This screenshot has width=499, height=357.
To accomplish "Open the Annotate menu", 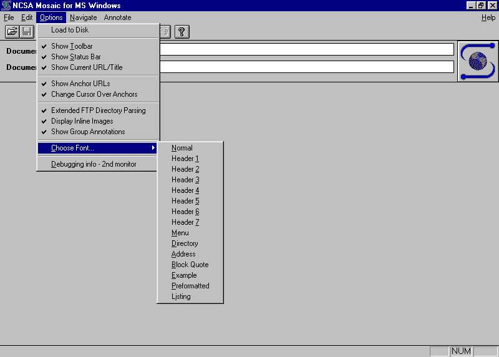I will [x=117, y=17].
